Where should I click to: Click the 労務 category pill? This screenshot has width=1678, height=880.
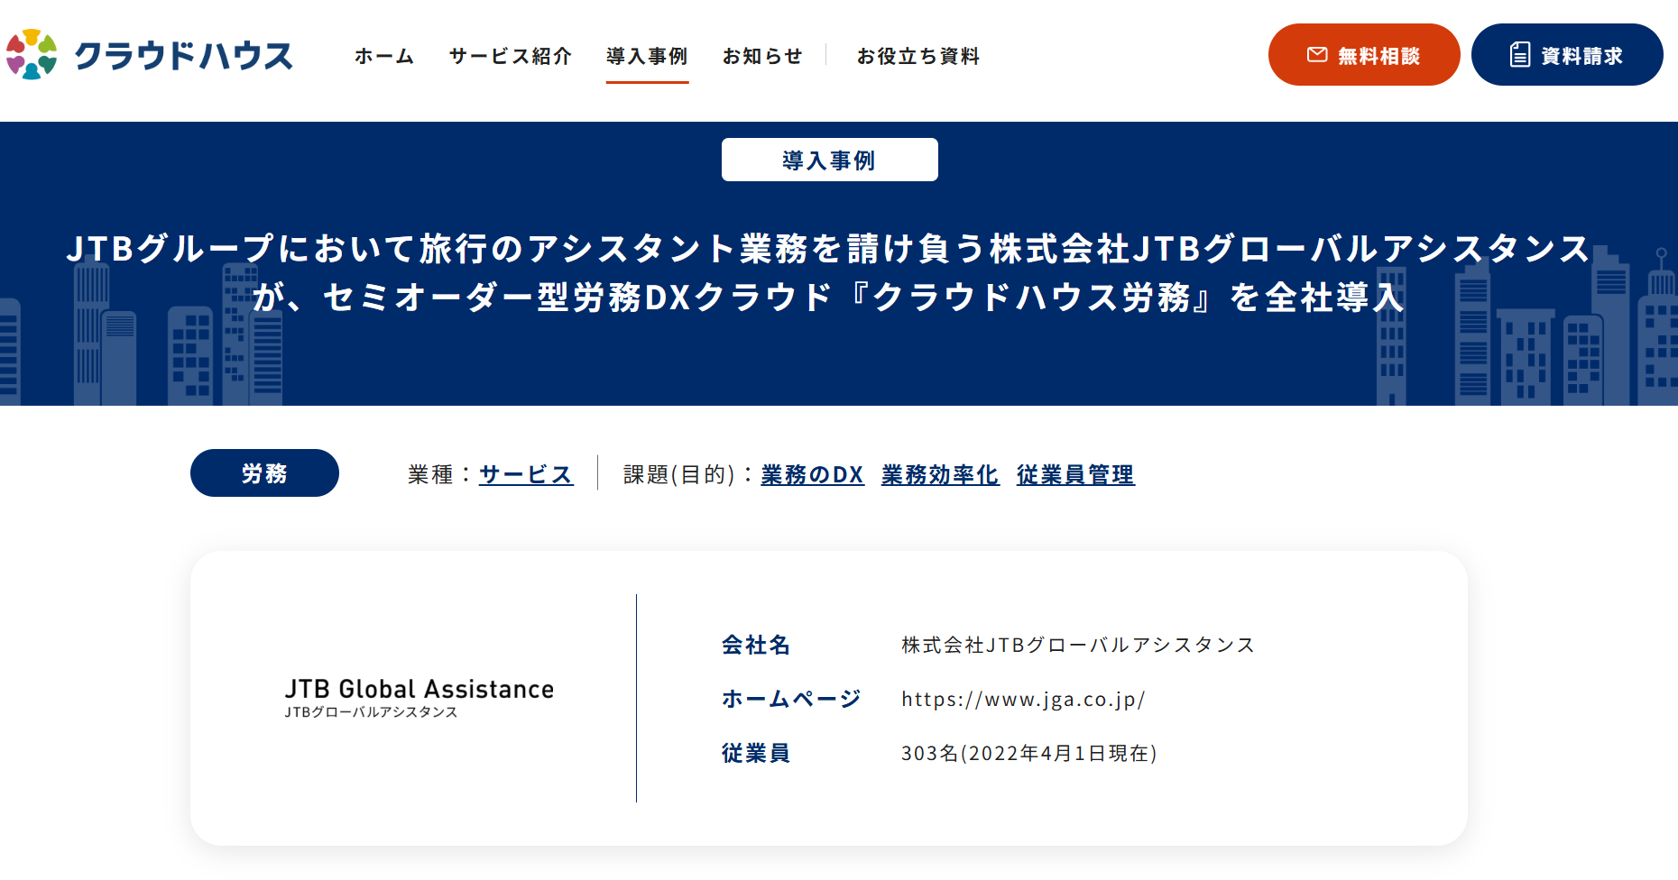(264, 473)
